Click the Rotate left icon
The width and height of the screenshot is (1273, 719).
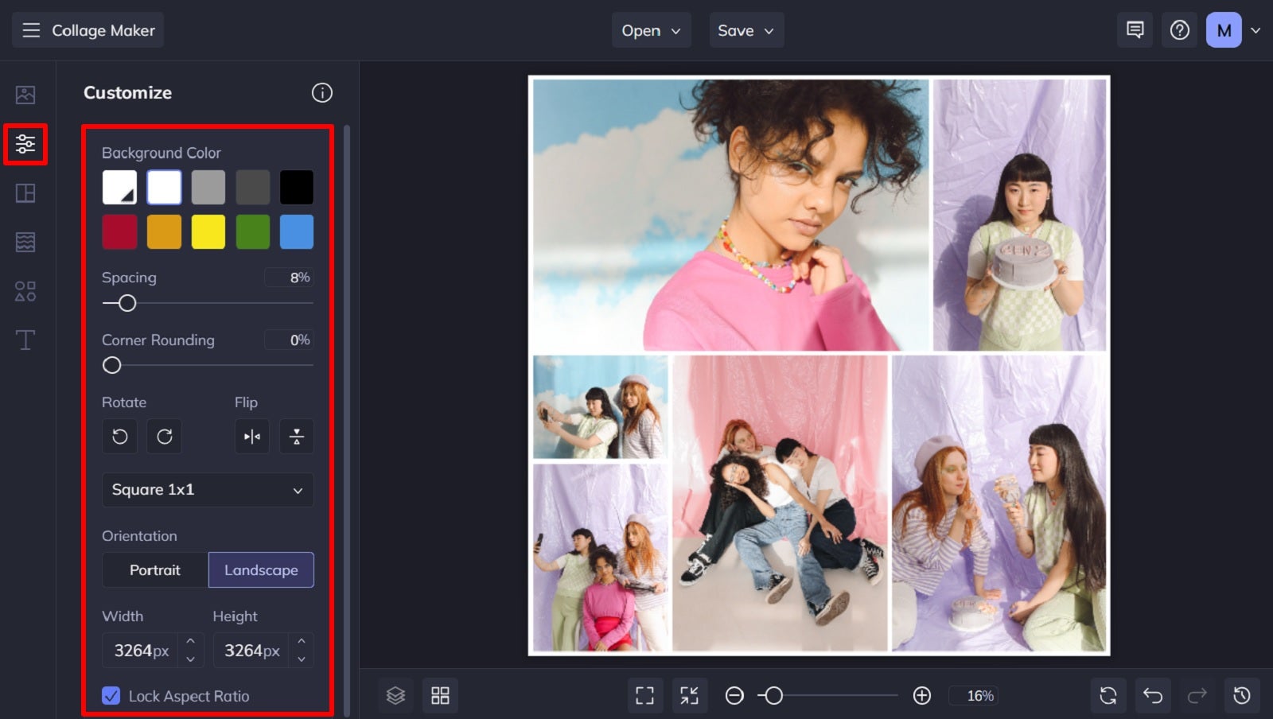click(119, 436)
